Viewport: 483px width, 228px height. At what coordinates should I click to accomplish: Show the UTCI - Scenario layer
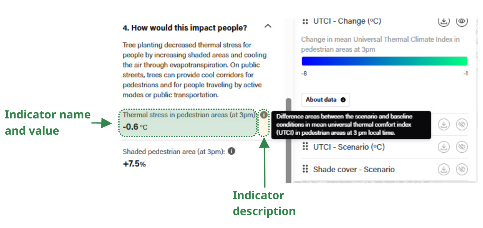[462, 147]
